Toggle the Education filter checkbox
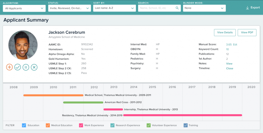This screenshot has width=263, height=133. click(x=24, y=125)
